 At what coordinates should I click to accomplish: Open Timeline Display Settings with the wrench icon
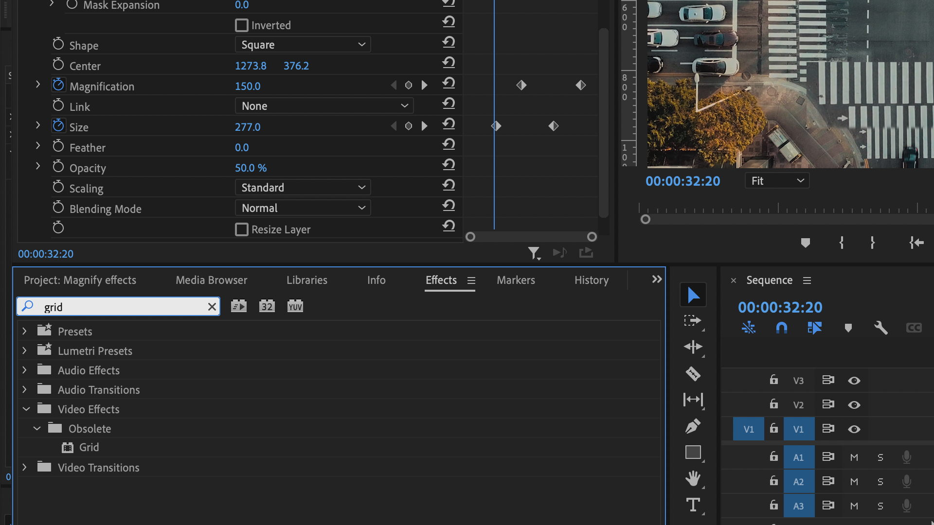point(880,328)
